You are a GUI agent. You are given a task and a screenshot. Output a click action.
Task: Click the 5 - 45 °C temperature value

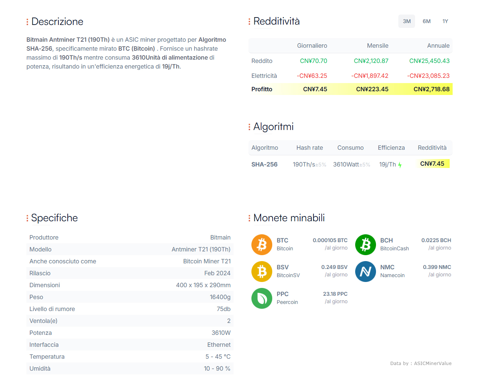(x=218, y=357)
